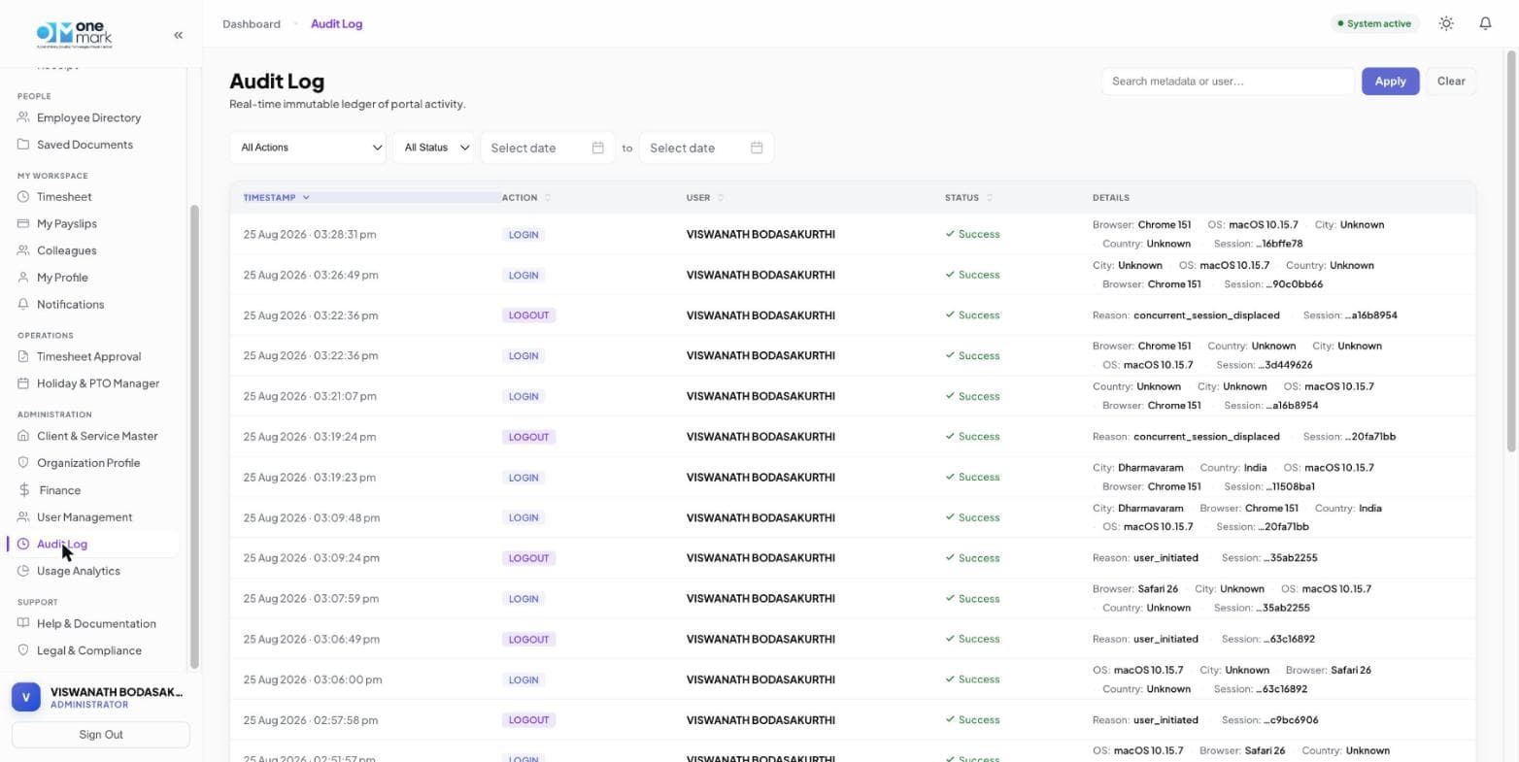Sort by User column header

pyautogui.click(x=705, y=197)
